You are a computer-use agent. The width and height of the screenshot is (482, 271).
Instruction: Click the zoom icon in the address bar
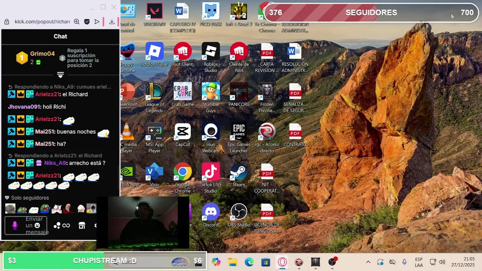click(x=77, y=22)
